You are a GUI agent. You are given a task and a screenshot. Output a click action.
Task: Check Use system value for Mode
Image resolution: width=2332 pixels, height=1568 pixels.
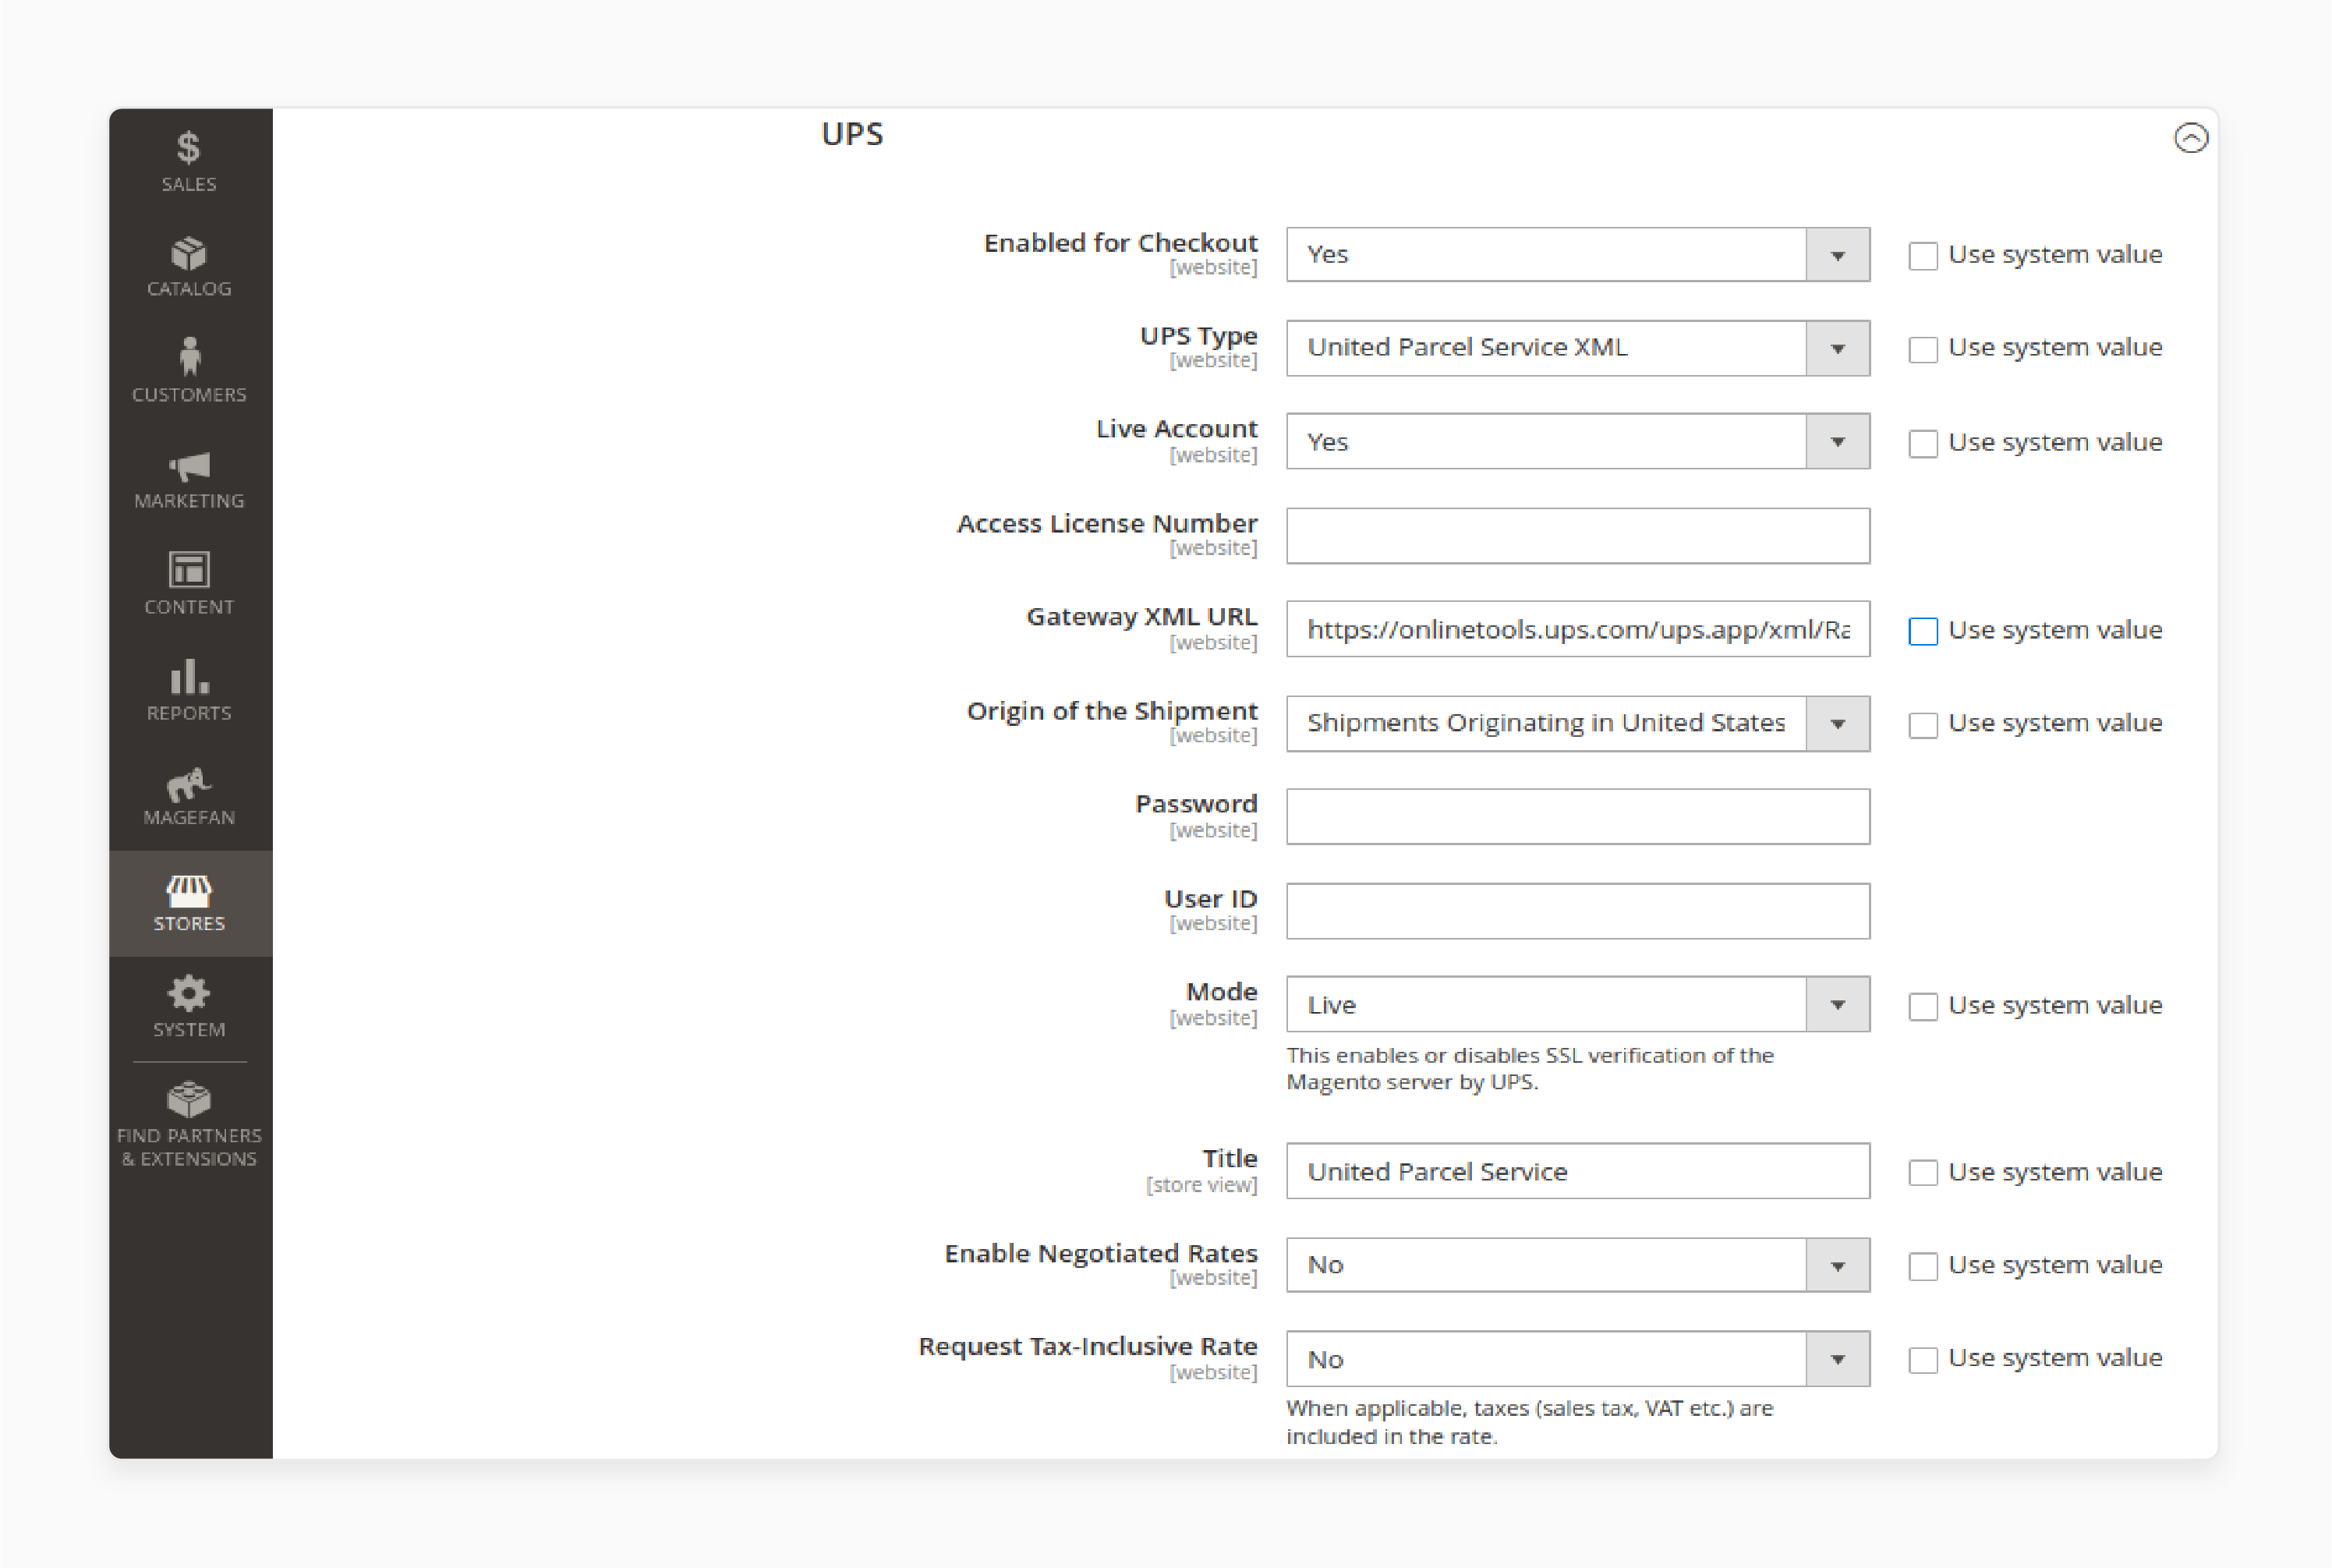pos(1922,1006)
